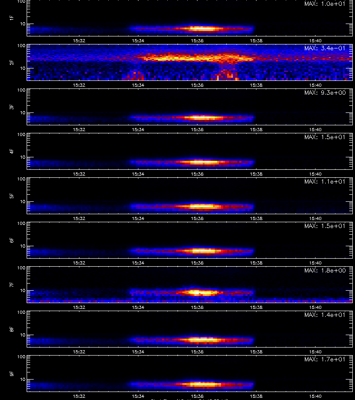355x400 pixels.
Task: Click the 15:36 tick label below 8F panel
Action: point(197,352)
